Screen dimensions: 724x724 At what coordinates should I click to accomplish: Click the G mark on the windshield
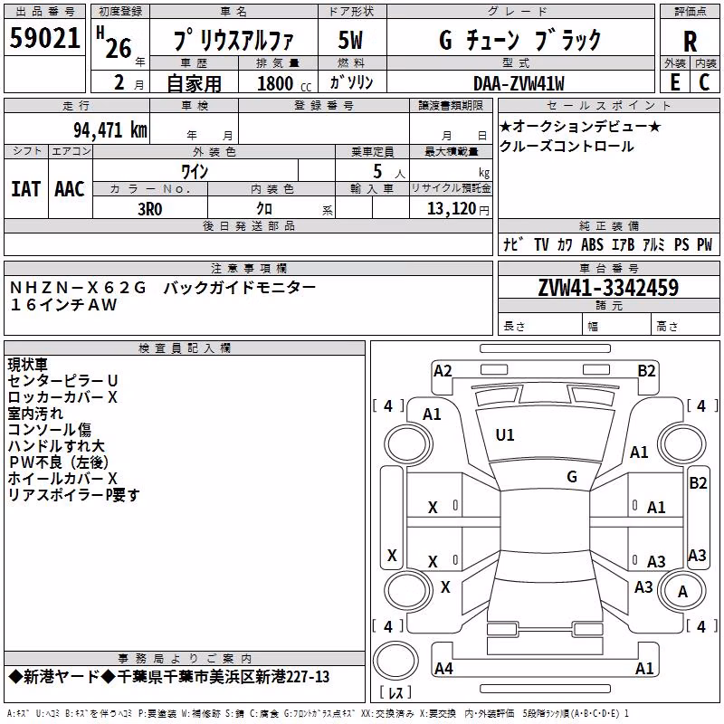pos(572,477)
